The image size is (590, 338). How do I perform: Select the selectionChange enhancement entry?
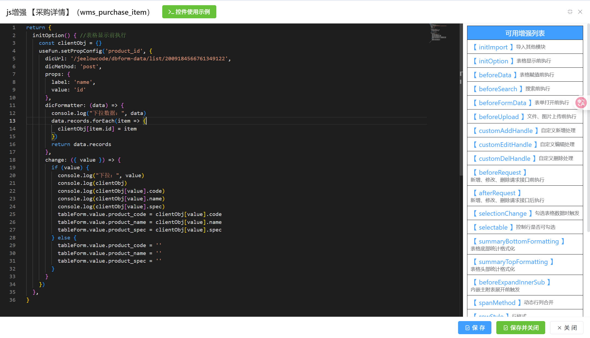click(x=503, y=214)
